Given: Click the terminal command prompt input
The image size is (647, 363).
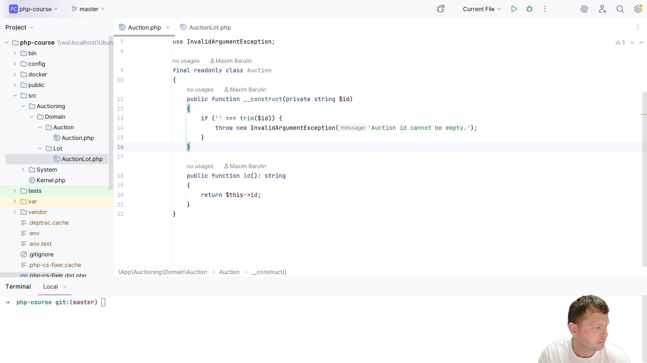Looking at the screenshot, I should [103, 302].
